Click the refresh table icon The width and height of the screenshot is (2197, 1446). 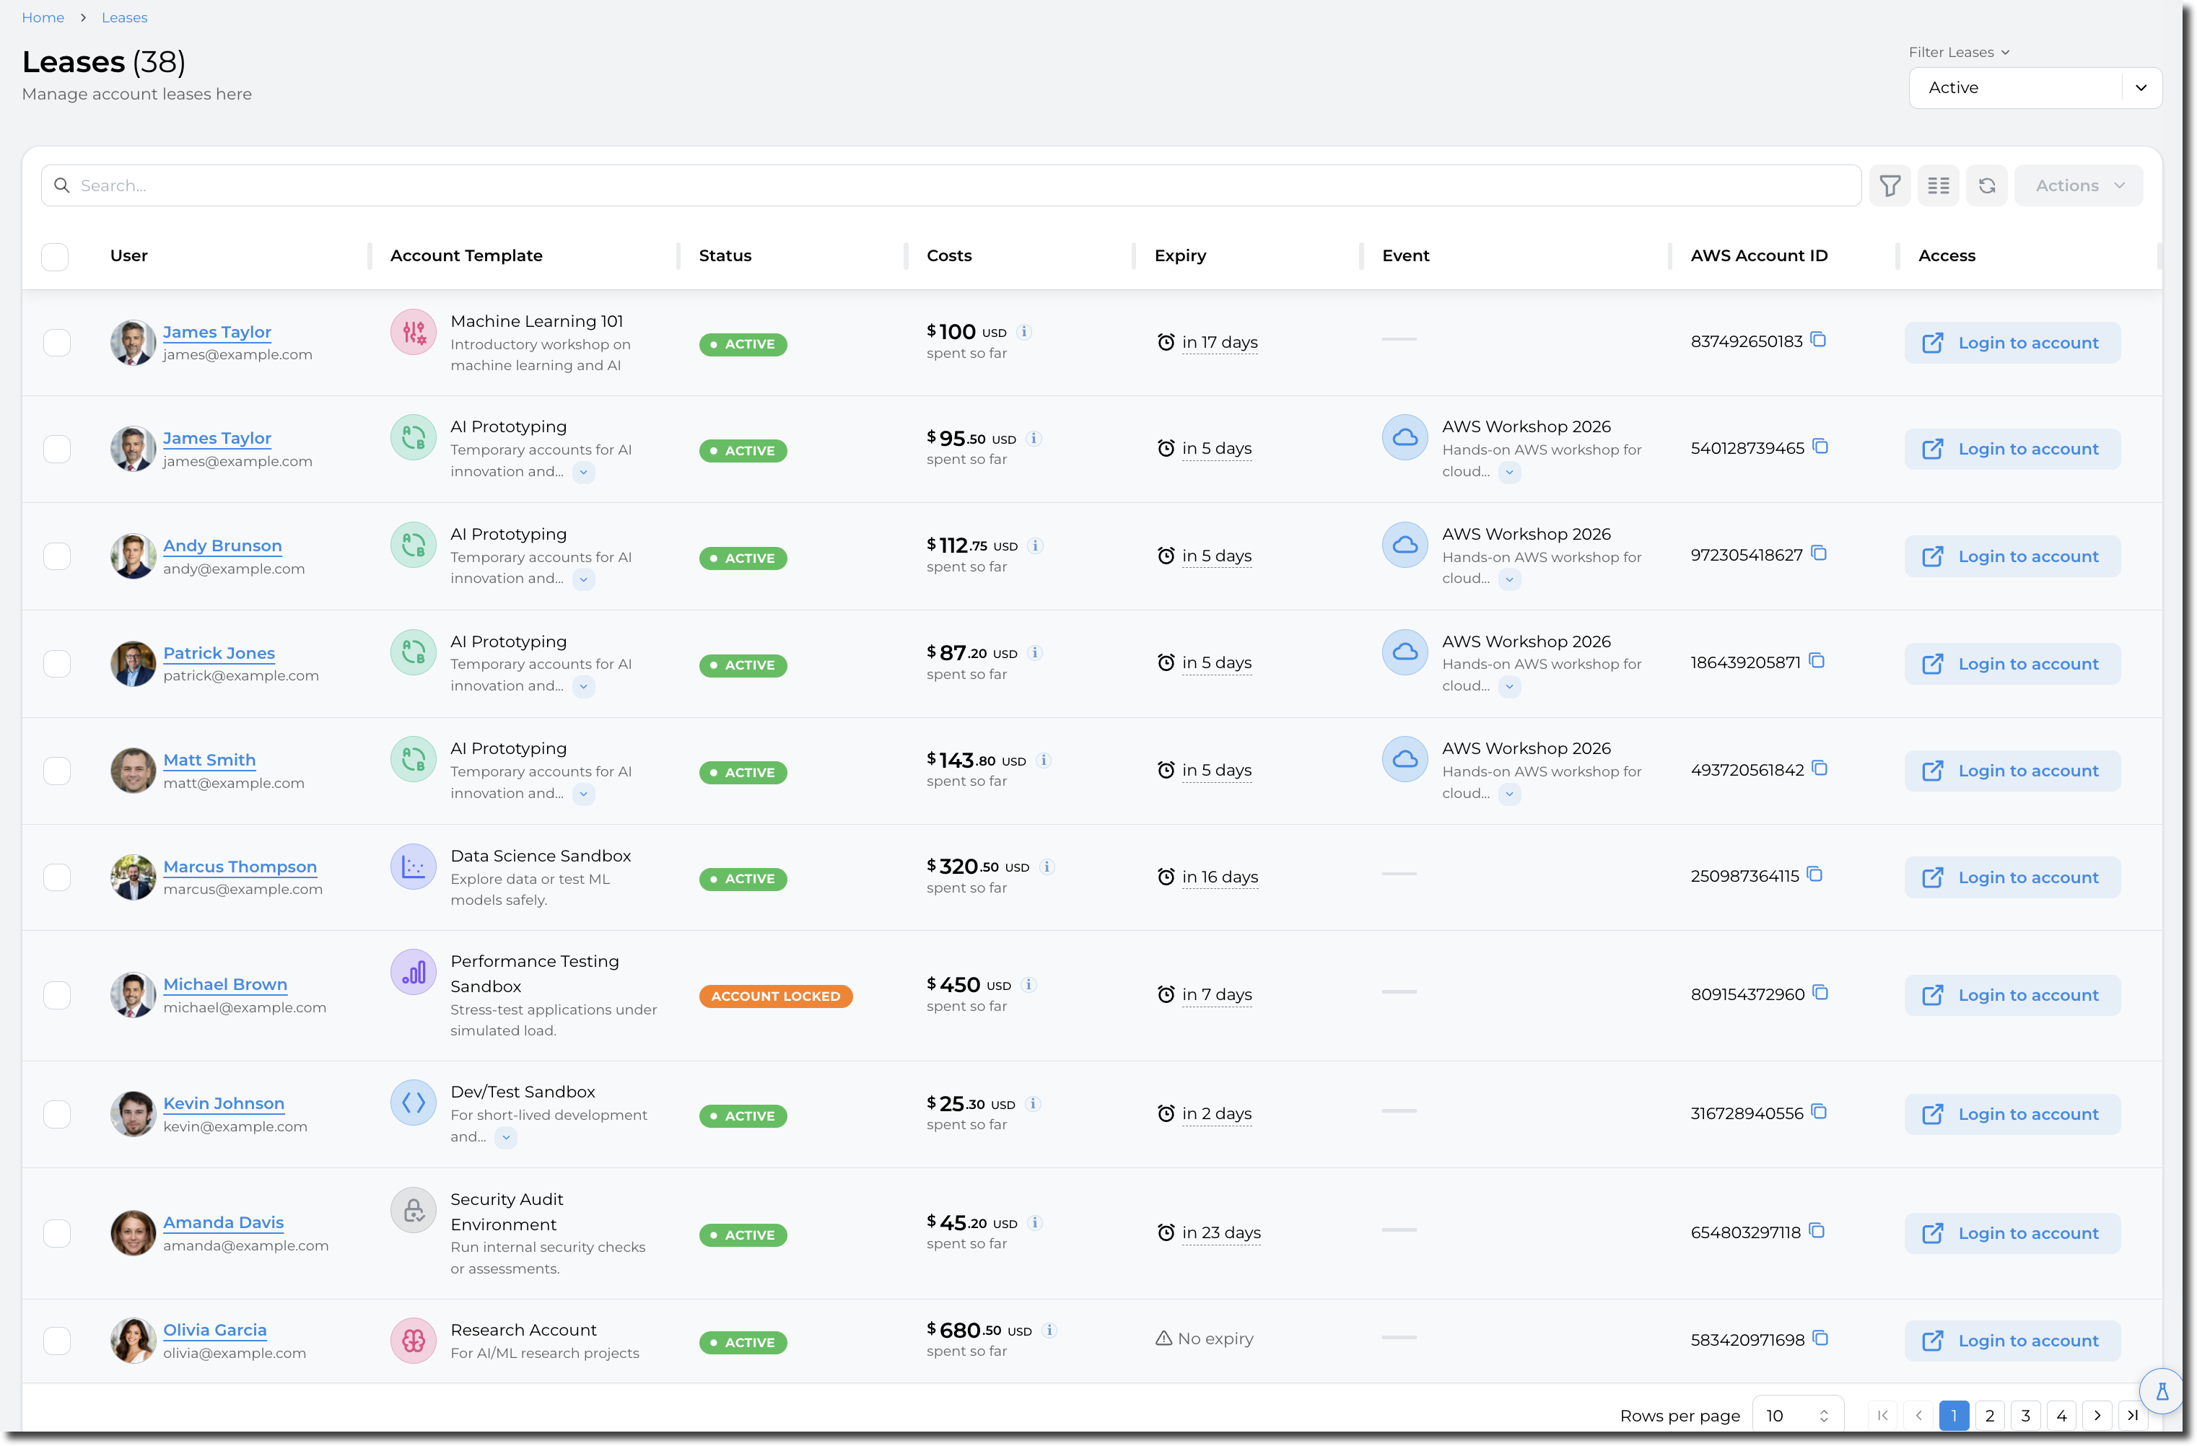click(1986, 185)
